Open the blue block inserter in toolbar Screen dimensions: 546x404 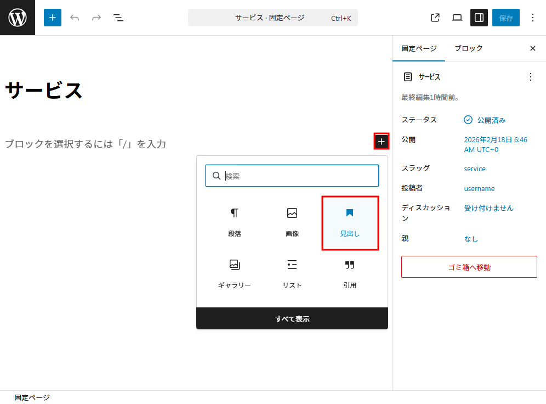coord(53,18)
